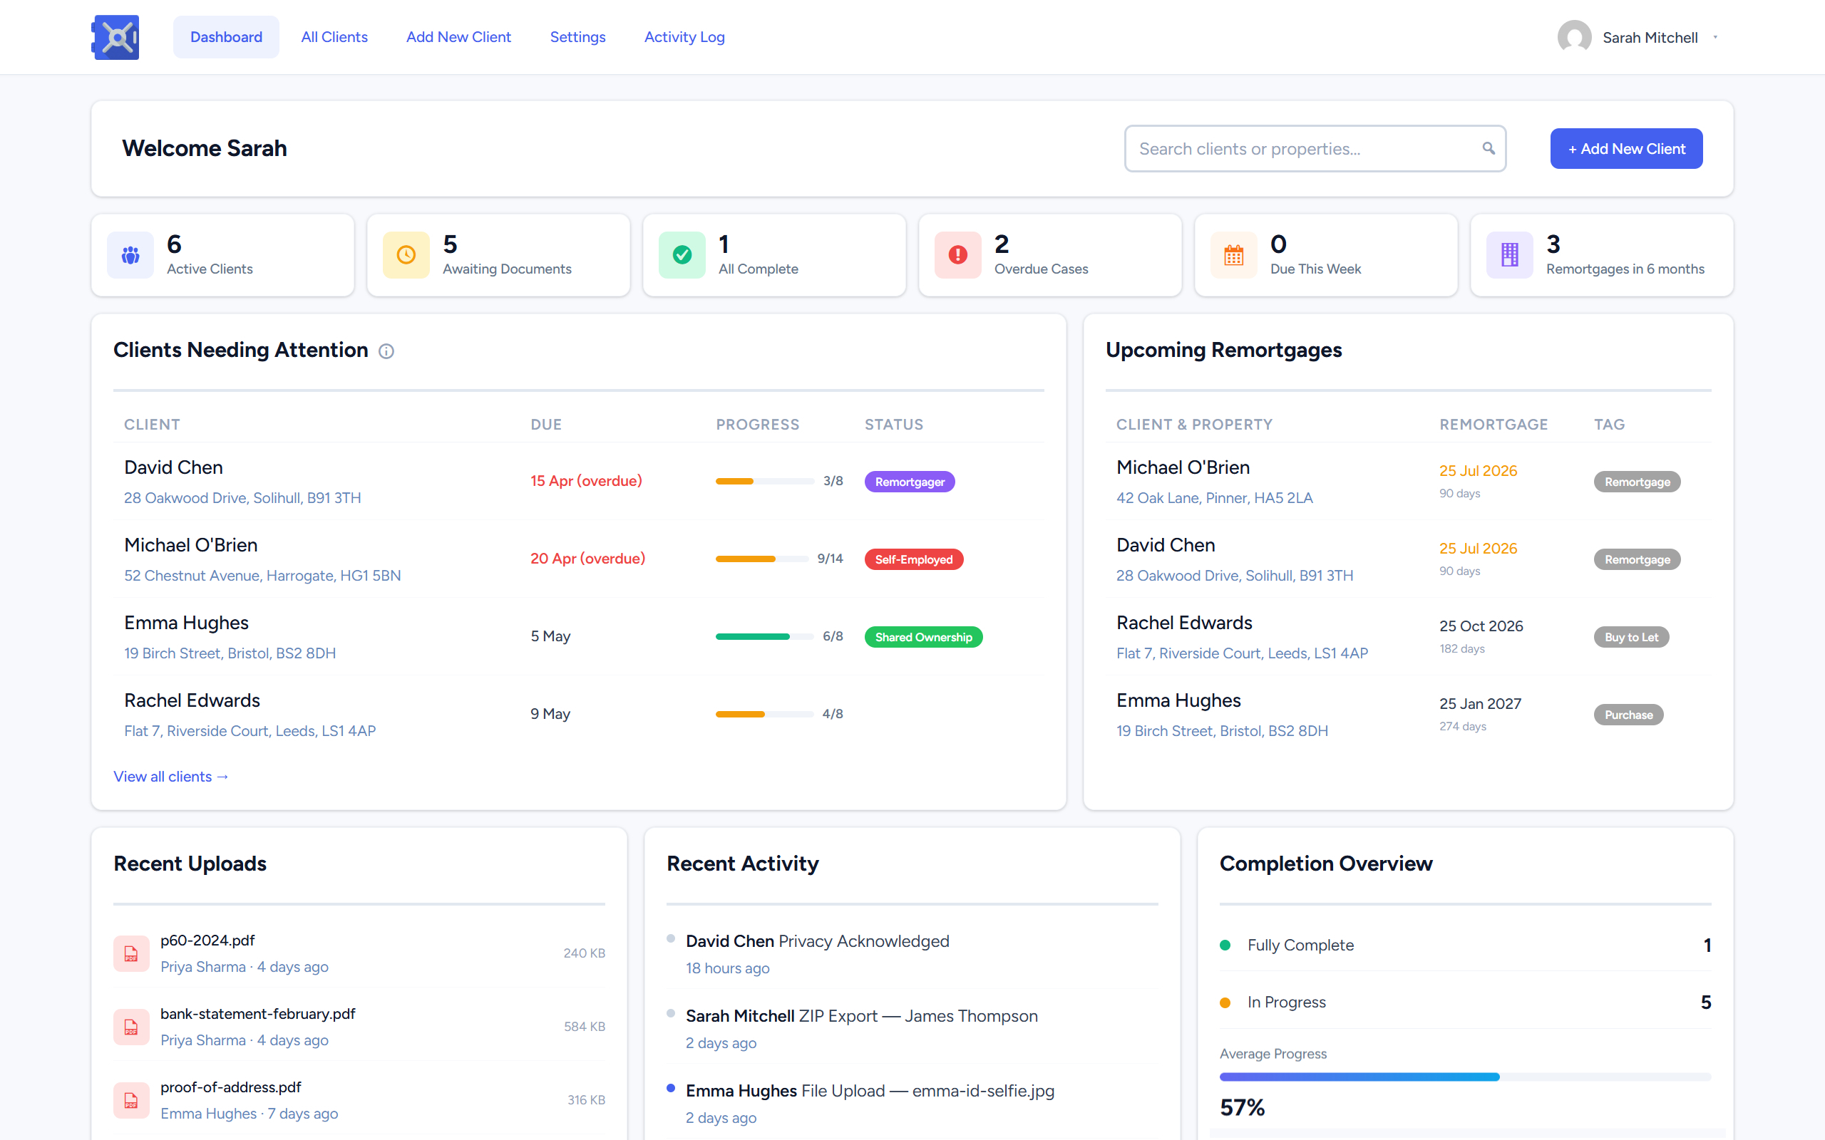Open the p60-2024.pdf file name
This screenshot has width=1825, height=1140.
[207, 940]
